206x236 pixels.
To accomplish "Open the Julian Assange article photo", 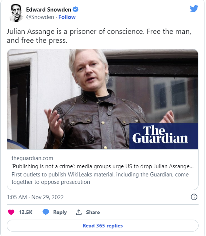I will click(x=103, y=99).
